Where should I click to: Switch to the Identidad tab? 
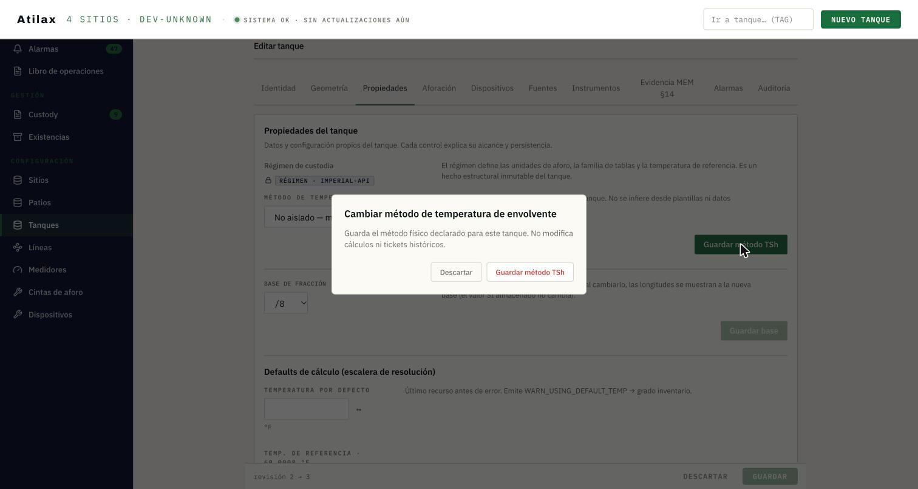(x=278, y=88)
